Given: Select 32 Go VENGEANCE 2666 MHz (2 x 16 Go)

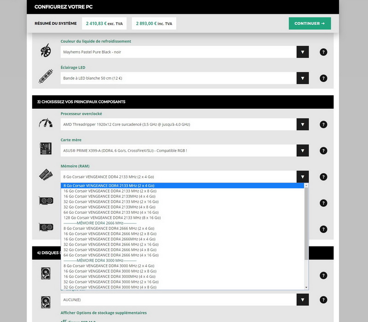Looking at the screenshot, I should [182, 245].
